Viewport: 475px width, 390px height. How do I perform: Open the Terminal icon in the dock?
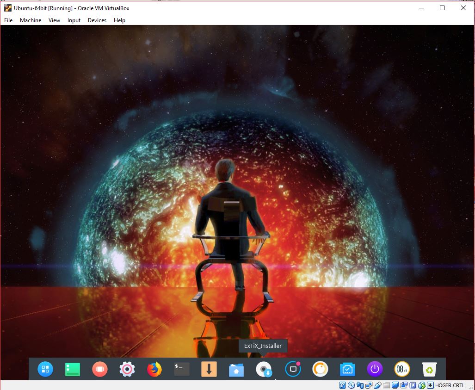[x=182, y=369]
